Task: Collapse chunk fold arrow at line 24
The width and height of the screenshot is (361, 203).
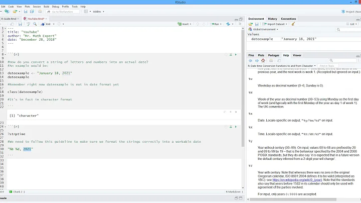Action: 6,127
